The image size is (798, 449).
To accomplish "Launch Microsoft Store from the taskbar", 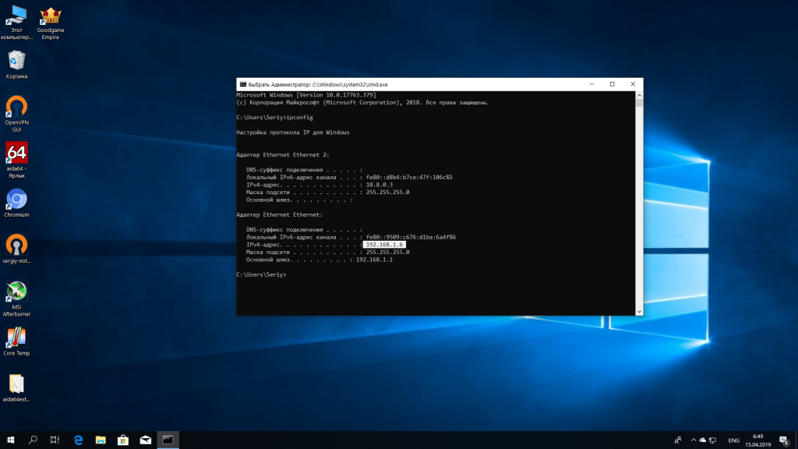I will coord(122,440).
